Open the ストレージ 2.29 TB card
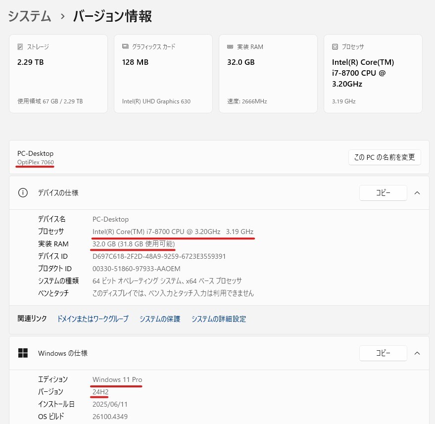The image size is (435, 424). pyautogui.click(x=58, y=74)
